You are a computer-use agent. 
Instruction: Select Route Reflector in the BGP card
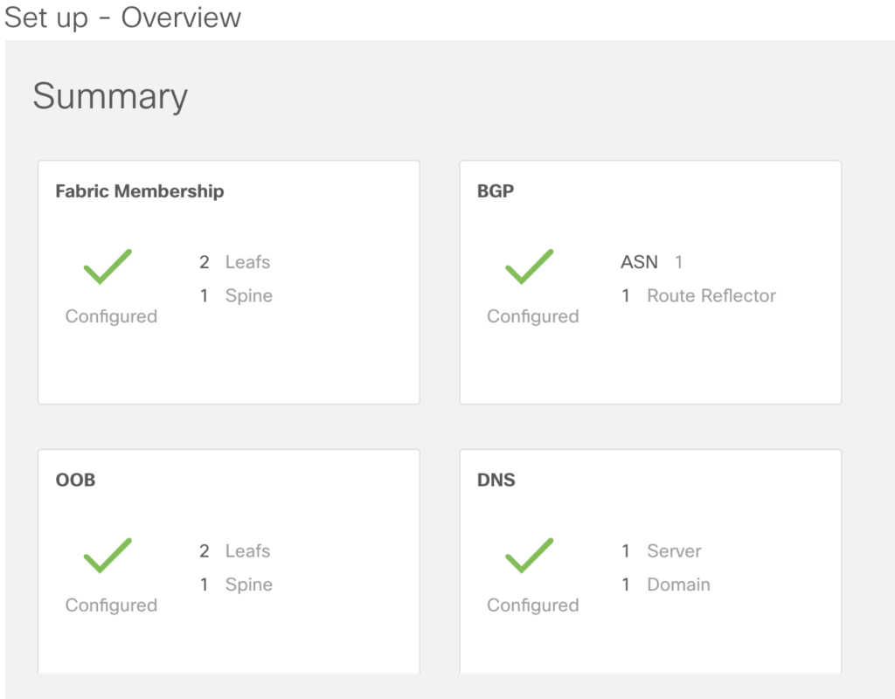click(x=711, y=295)
